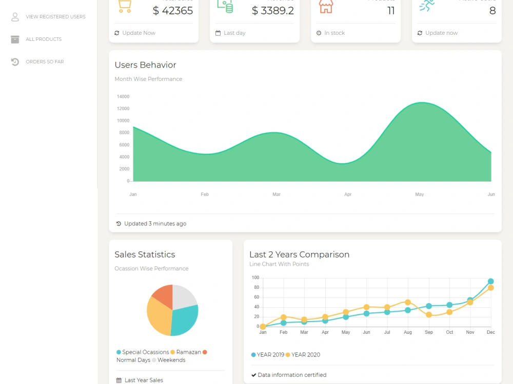
Task: Click refresh icon beside Update now on users card
Action: (420, 33)
